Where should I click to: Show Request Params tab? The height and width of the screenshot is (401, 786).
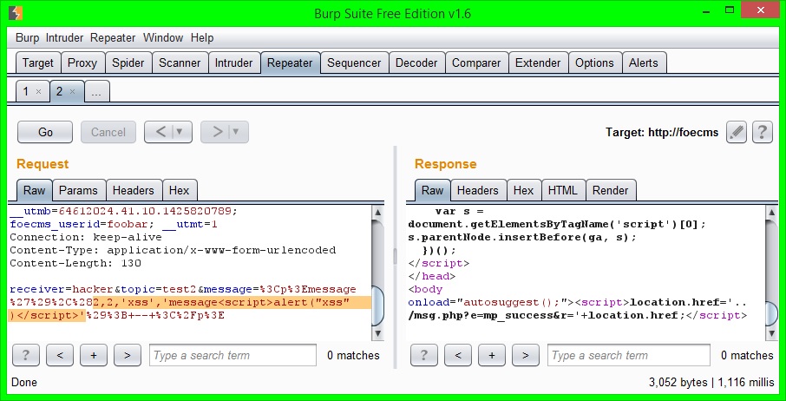coord(79,190)
